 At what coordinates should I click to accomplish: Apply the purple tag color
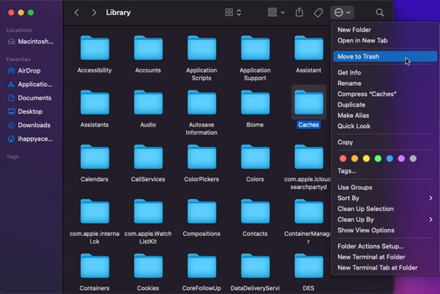(x=401, y=158)
